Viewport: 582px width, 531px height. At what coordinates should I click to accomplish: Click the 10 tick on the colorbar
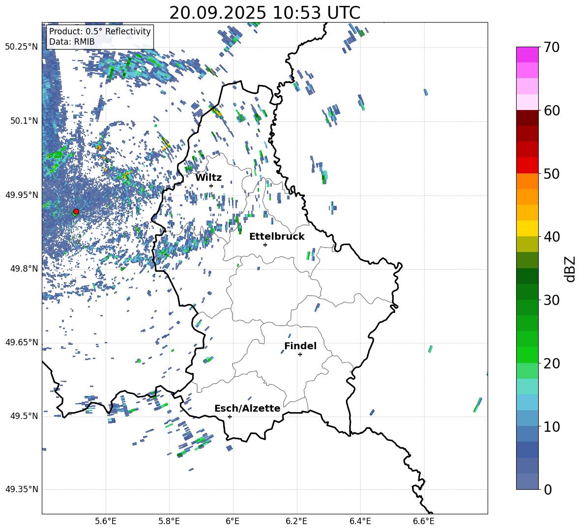coord(552,426)
